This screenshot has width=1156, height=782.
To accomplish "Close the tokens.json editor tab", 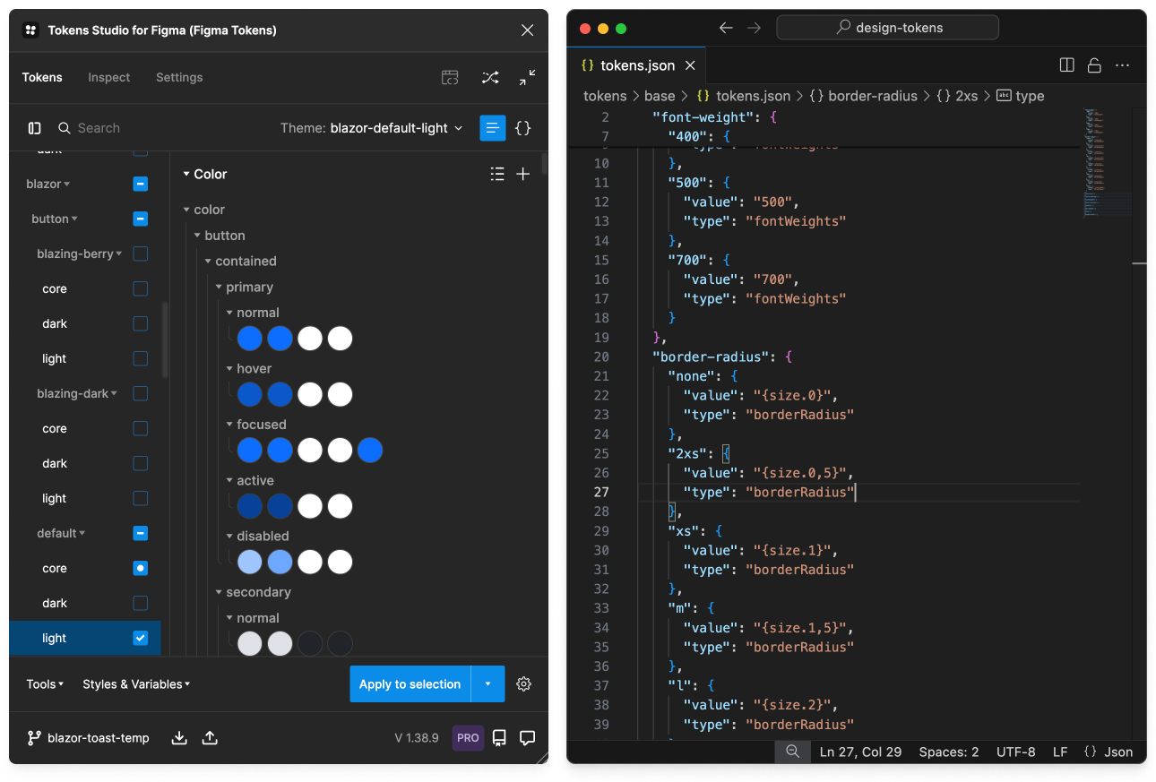I will point(691,65).
